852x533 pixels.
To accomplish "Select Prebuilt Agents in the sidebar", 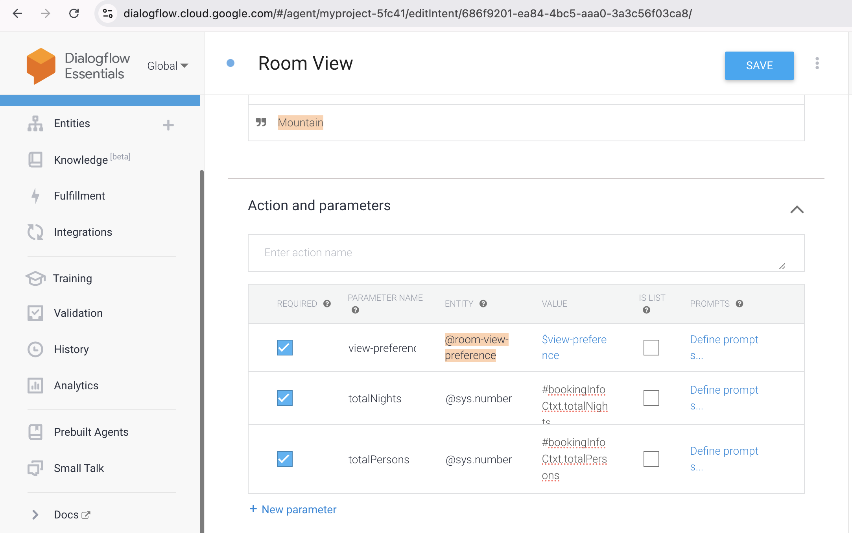I will [91, 432].
